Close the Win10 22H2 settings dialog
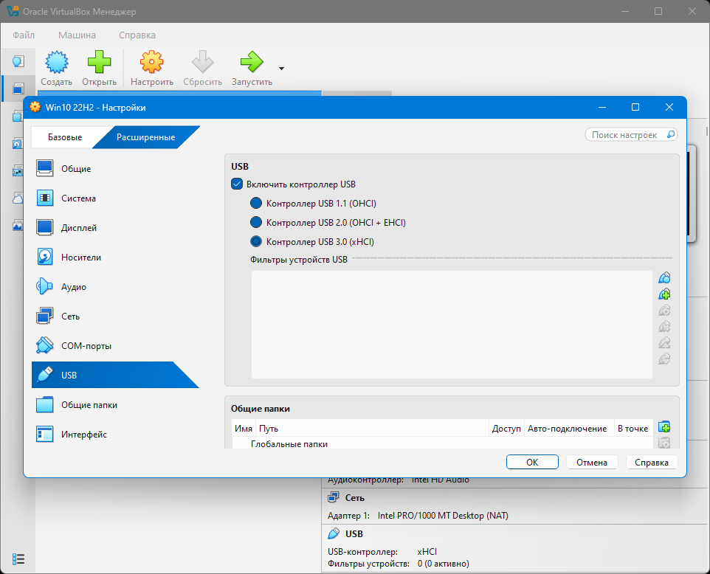 click(669, 107)
